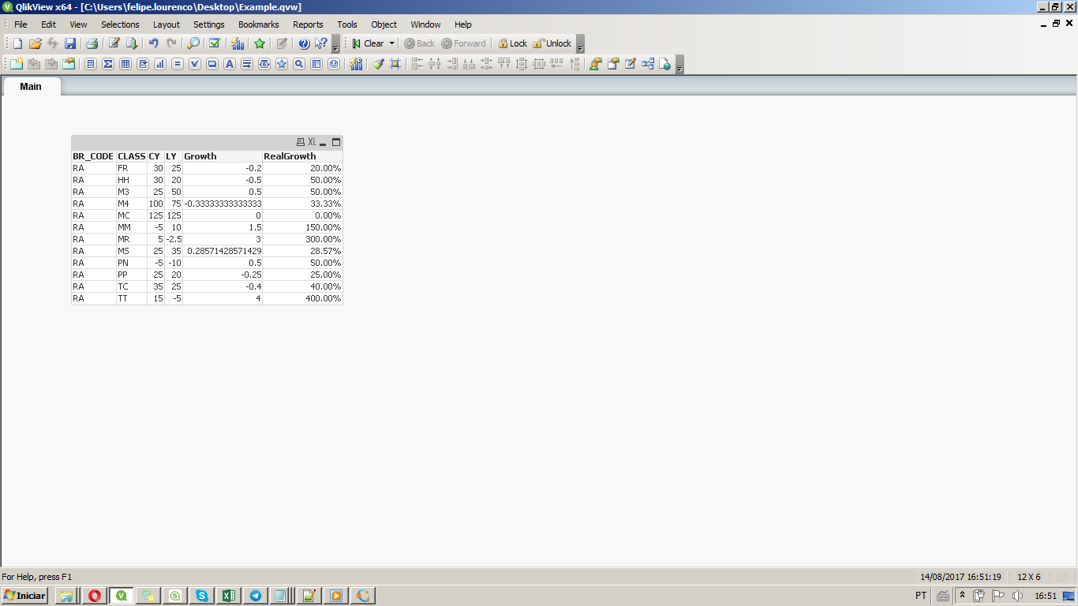Viewport: 1078px width, 606px height.
Task: Add bookmark with green star icon
Action: click(x=260, y=43)
